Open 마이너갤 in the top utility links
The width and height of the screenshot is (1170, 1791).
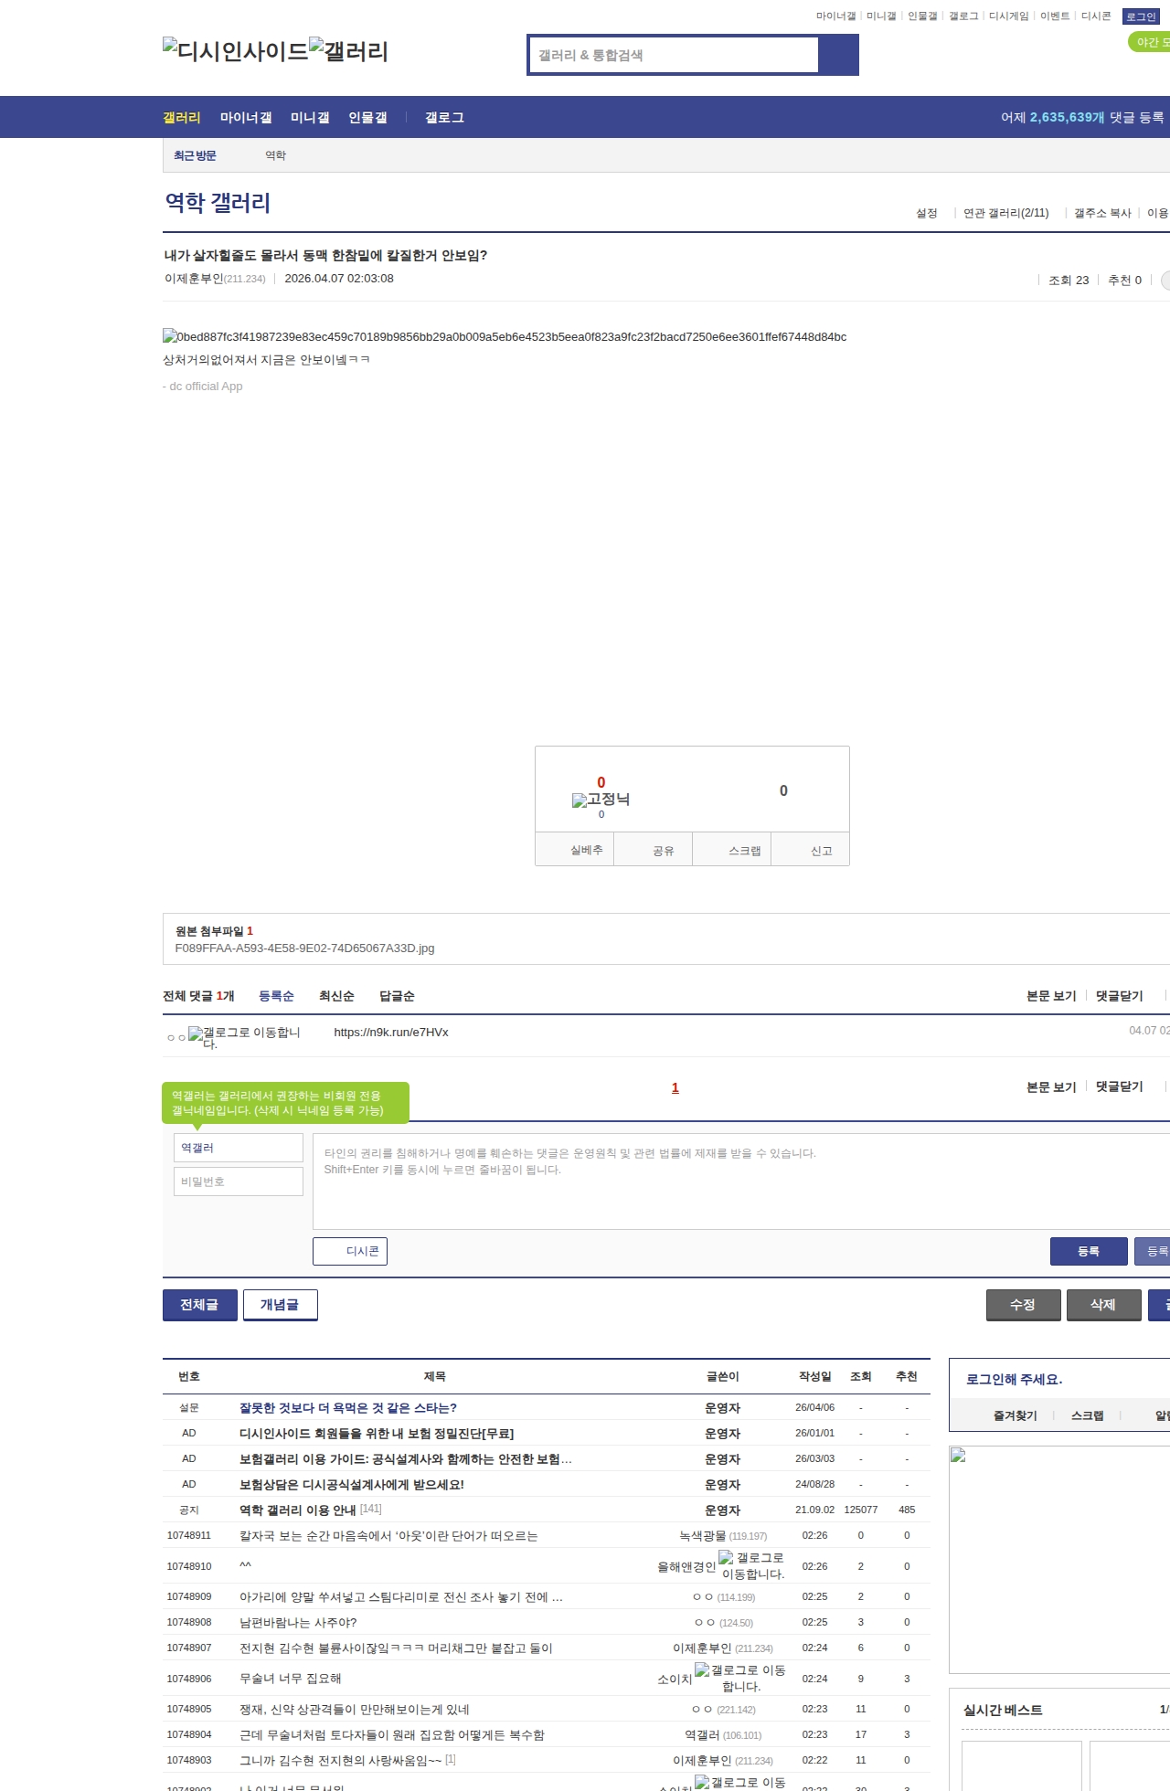coord(835,16)
